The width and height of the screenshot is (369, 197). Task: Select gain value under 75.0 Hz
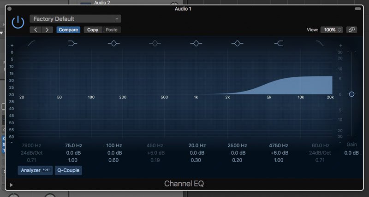(x=73, y=153)
